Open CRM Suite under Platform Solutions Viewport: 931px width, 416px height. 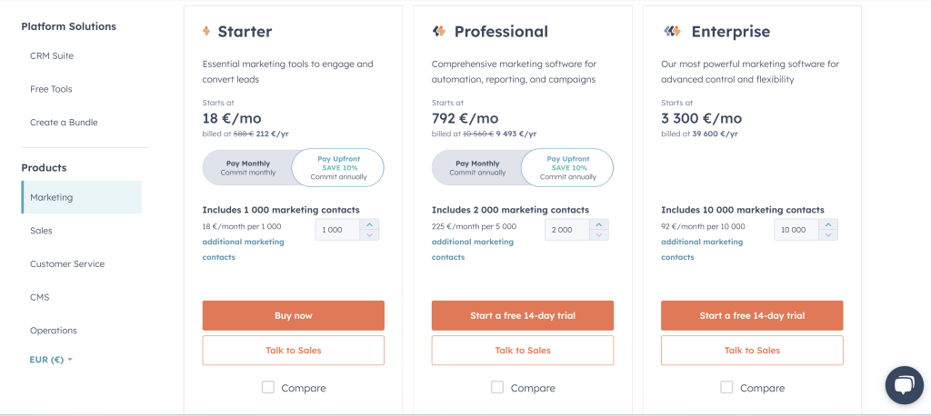pyautogui.click(x=52, y=55)
